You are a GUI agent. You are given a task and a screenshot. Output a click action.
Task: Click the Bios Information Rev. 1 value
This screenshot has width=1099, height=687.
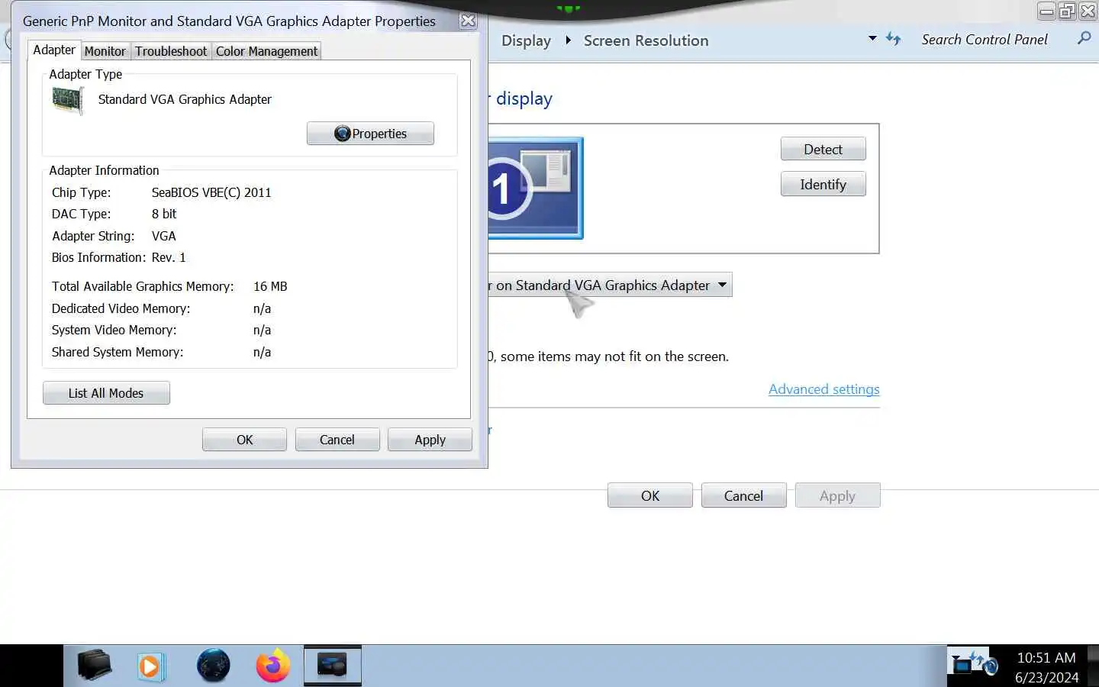click(x=169, y=257)
